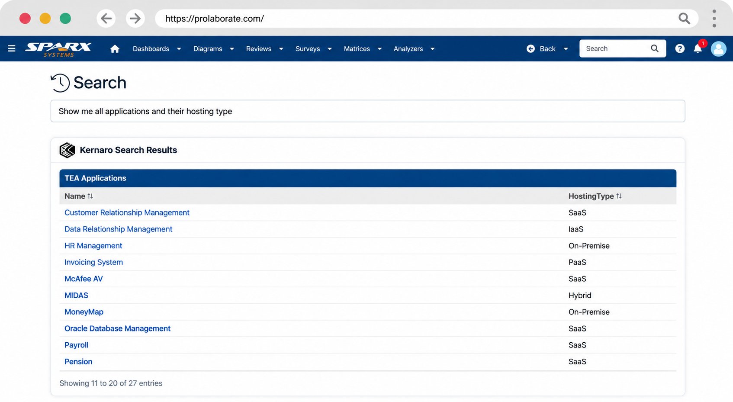Open the Pension link
This screenshot has height=402, width=733.
pos(78,362)
